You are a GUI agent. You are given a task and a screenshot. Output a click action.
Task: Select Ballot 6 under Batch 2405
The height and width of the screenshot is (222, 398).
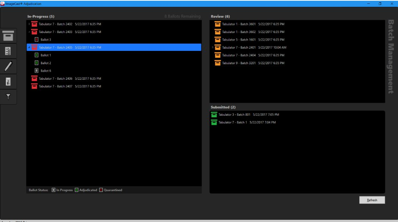pyautogui.click(x=46, y=71)
